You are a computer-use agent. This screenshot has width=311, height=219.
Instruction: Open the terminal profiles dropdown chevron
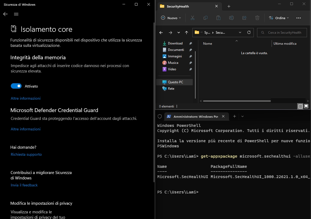(242, 116)
